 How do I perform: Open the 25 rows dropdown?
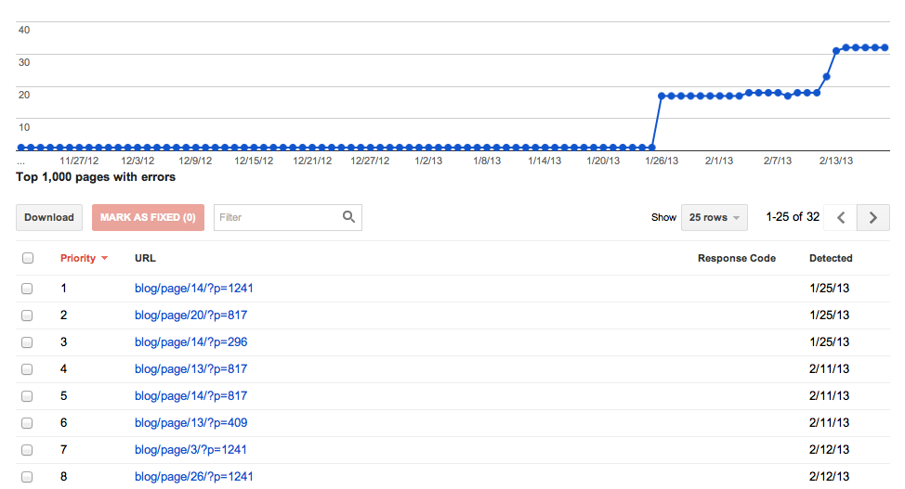[714, 217]
